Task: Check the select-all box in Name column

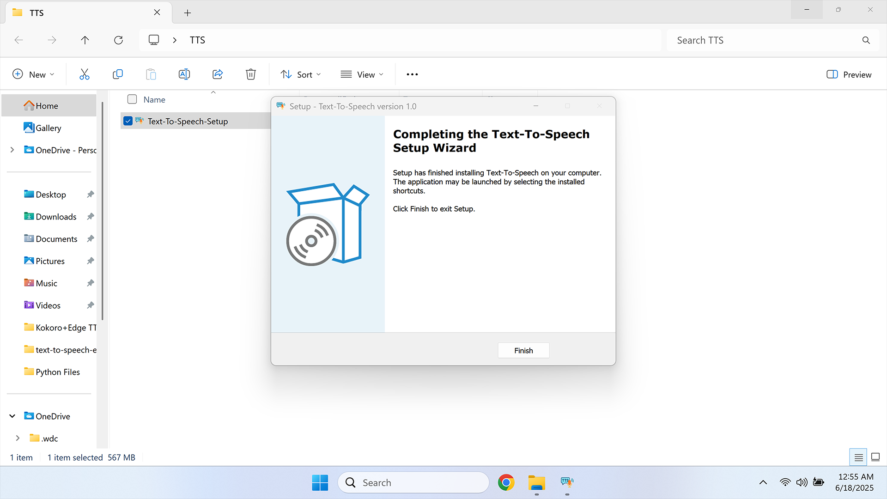Action: tap(132, 99)
